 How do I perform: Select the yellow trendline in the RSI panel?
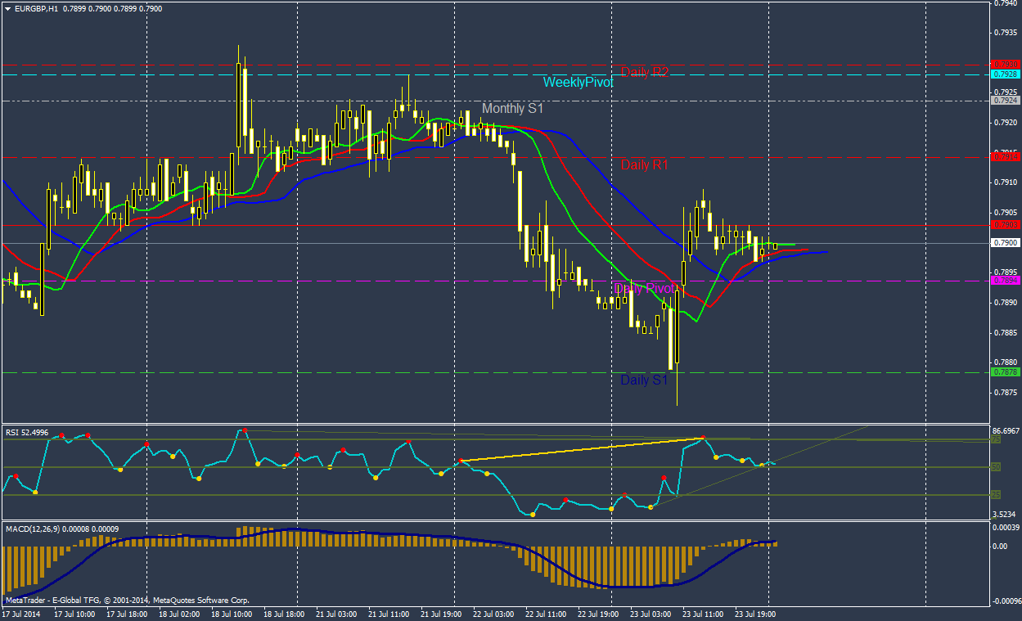(x=581, y=449)
